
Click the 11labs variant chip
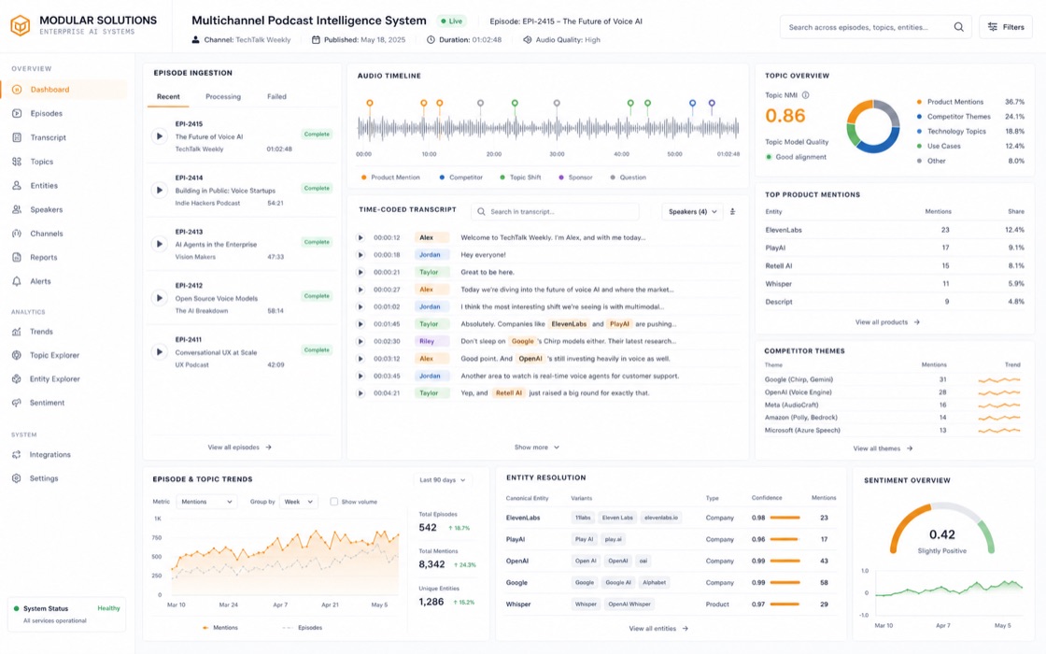[x=583, y=518]
